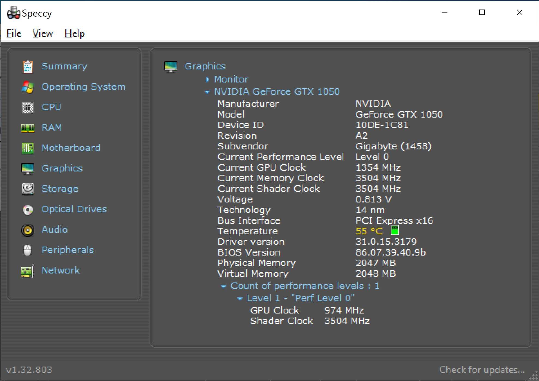This screenshot has width=539, height=381.
Task: Click the RAM memory stick icon
Action: point(28,128)
